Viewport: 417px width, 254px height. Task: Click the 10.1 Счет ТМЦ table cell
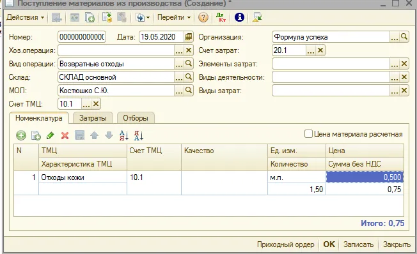coord(154,183)
